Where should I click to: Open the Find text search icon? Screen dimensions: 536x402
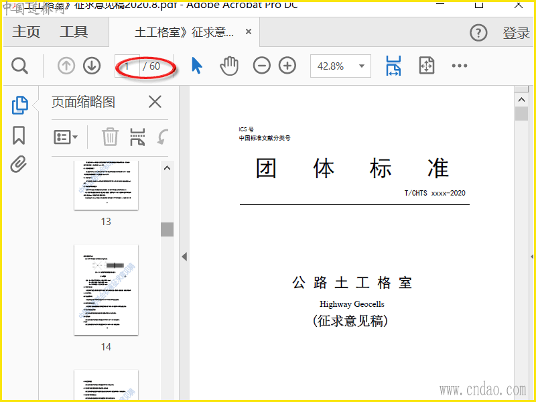click(19, 66)
